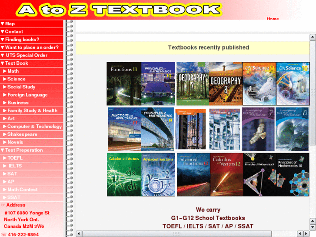The image size is (316, 237).
Task: Expand Social Study category
Action: 32,87
